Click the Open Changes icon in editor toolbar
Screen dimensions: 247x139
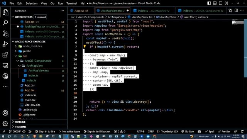pyautogui.click(x=230, y=10)
